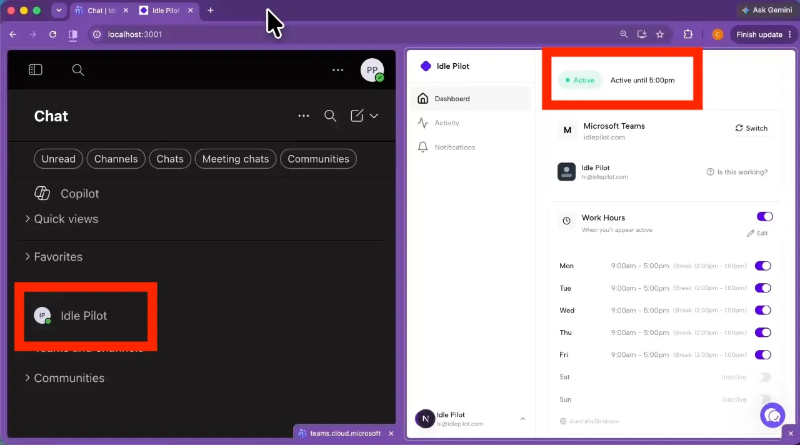Filter chats by Chats
The image size is (800, 445).
(170, 159)
